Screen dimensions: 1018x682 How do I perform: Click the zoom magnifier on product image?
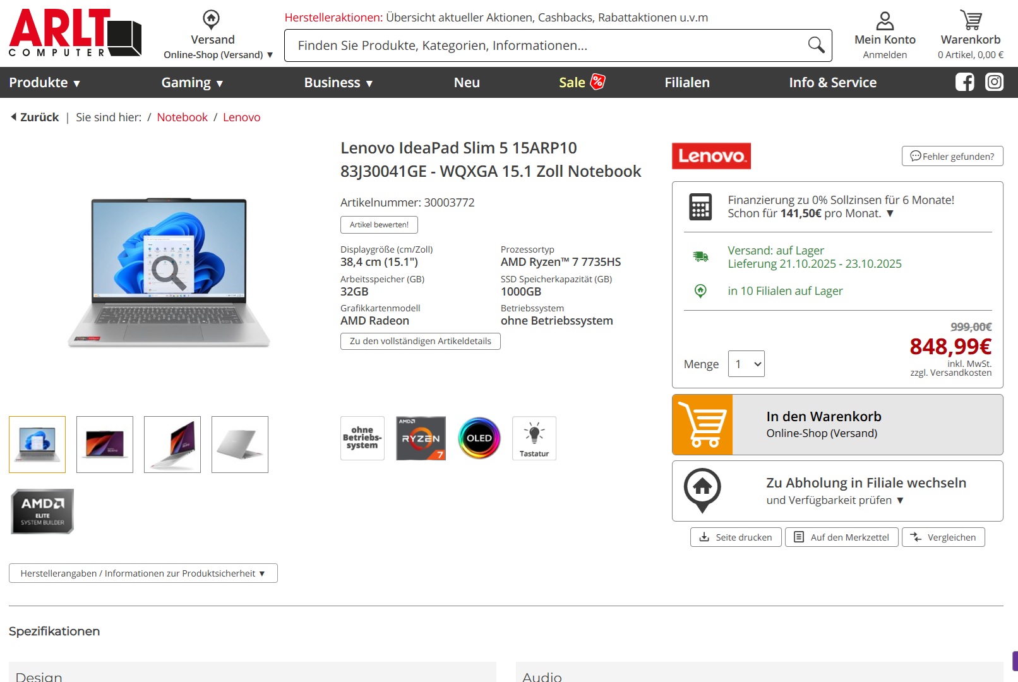tap(168, 273)
